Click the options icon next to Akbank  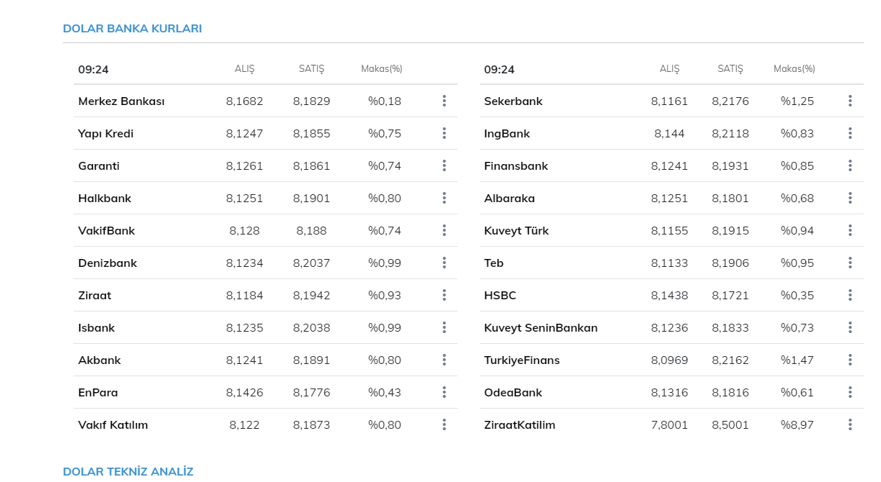(x=444, y=360)
